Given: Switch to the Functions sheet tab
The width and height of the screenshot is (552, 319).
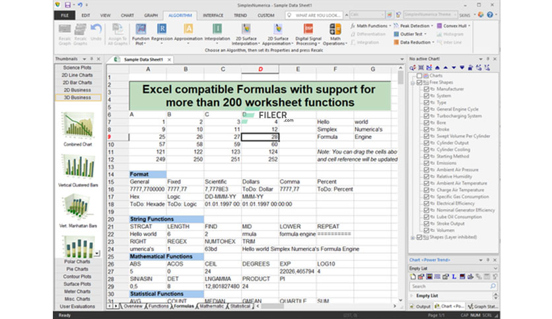Looking at the screenshot, I should (x=158, y=306).
